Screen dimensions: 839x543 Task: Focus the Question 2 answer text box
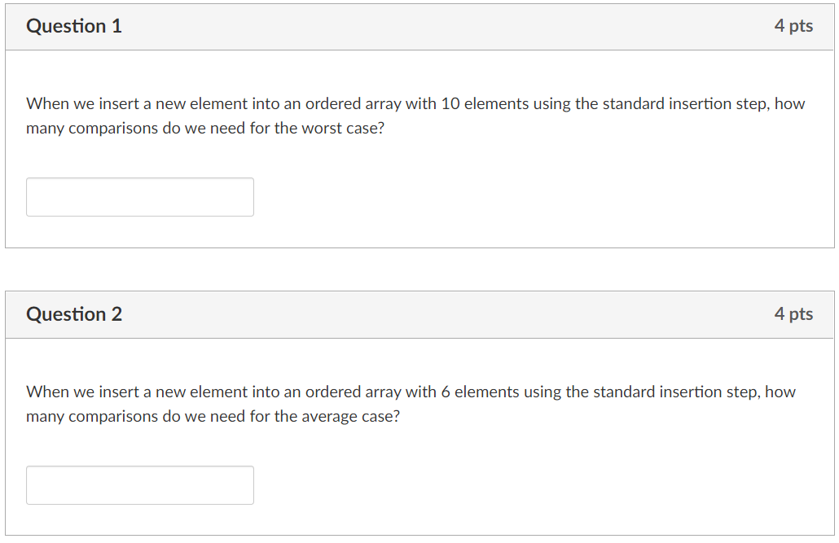139,485
